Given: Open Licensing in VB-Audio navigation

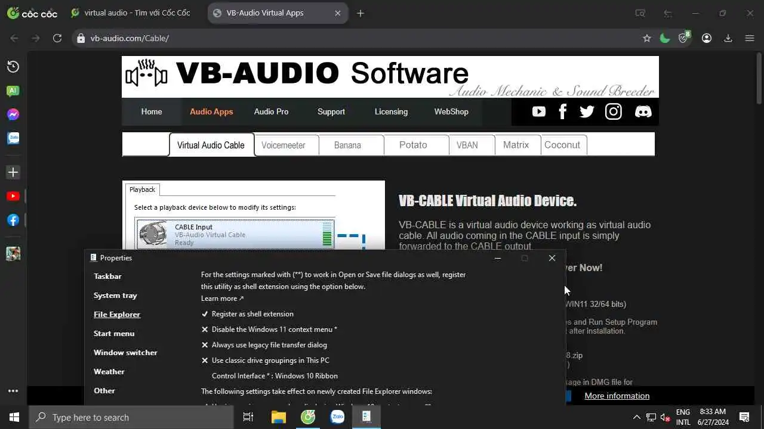Looking at the screenshot, I should [391, 111].
